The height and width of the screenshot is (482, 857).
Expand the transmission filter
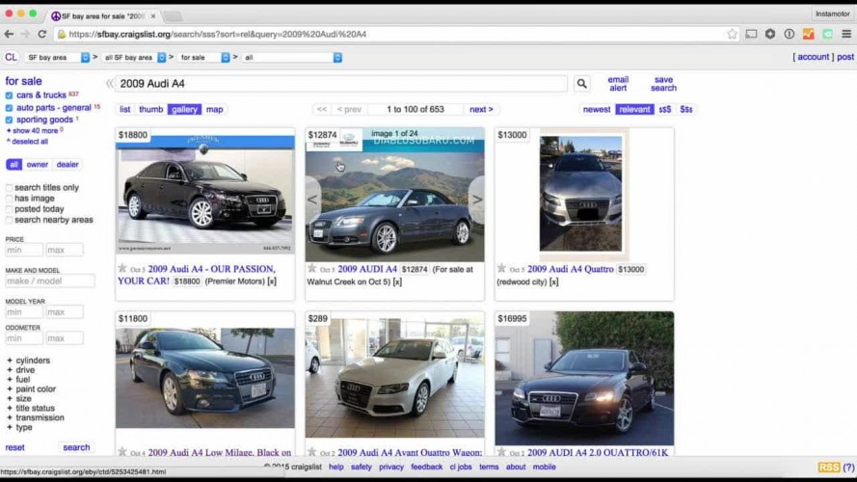(x=35, y=417)
